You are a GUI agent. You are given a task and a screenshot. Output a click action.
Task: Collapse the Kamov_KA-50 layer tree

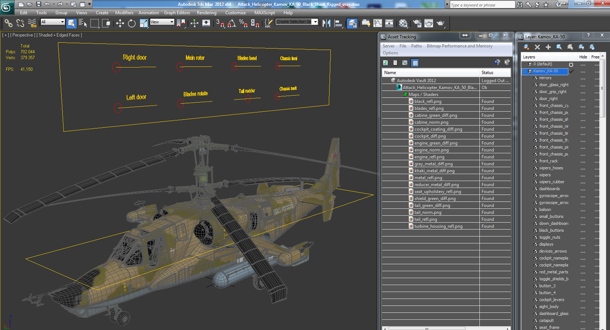pos(524,71)
